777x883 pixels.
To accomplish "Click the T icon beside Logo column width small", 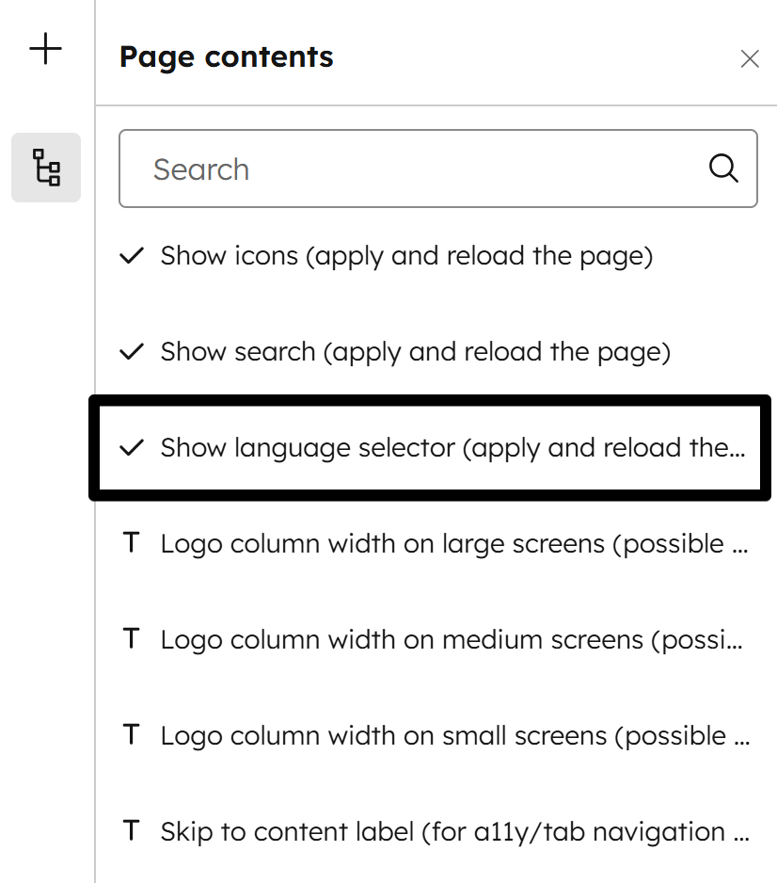I will 131,735.
